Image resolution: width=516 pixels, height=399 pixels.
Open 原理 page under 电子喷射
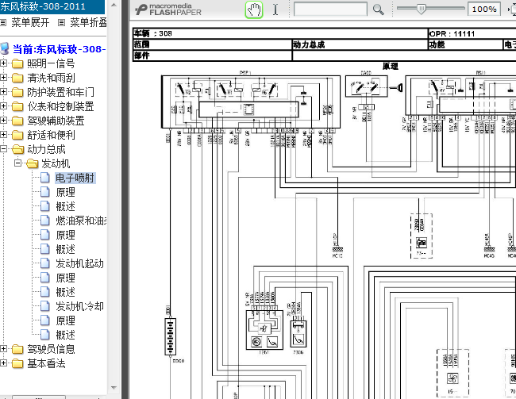tap(65, 192)
